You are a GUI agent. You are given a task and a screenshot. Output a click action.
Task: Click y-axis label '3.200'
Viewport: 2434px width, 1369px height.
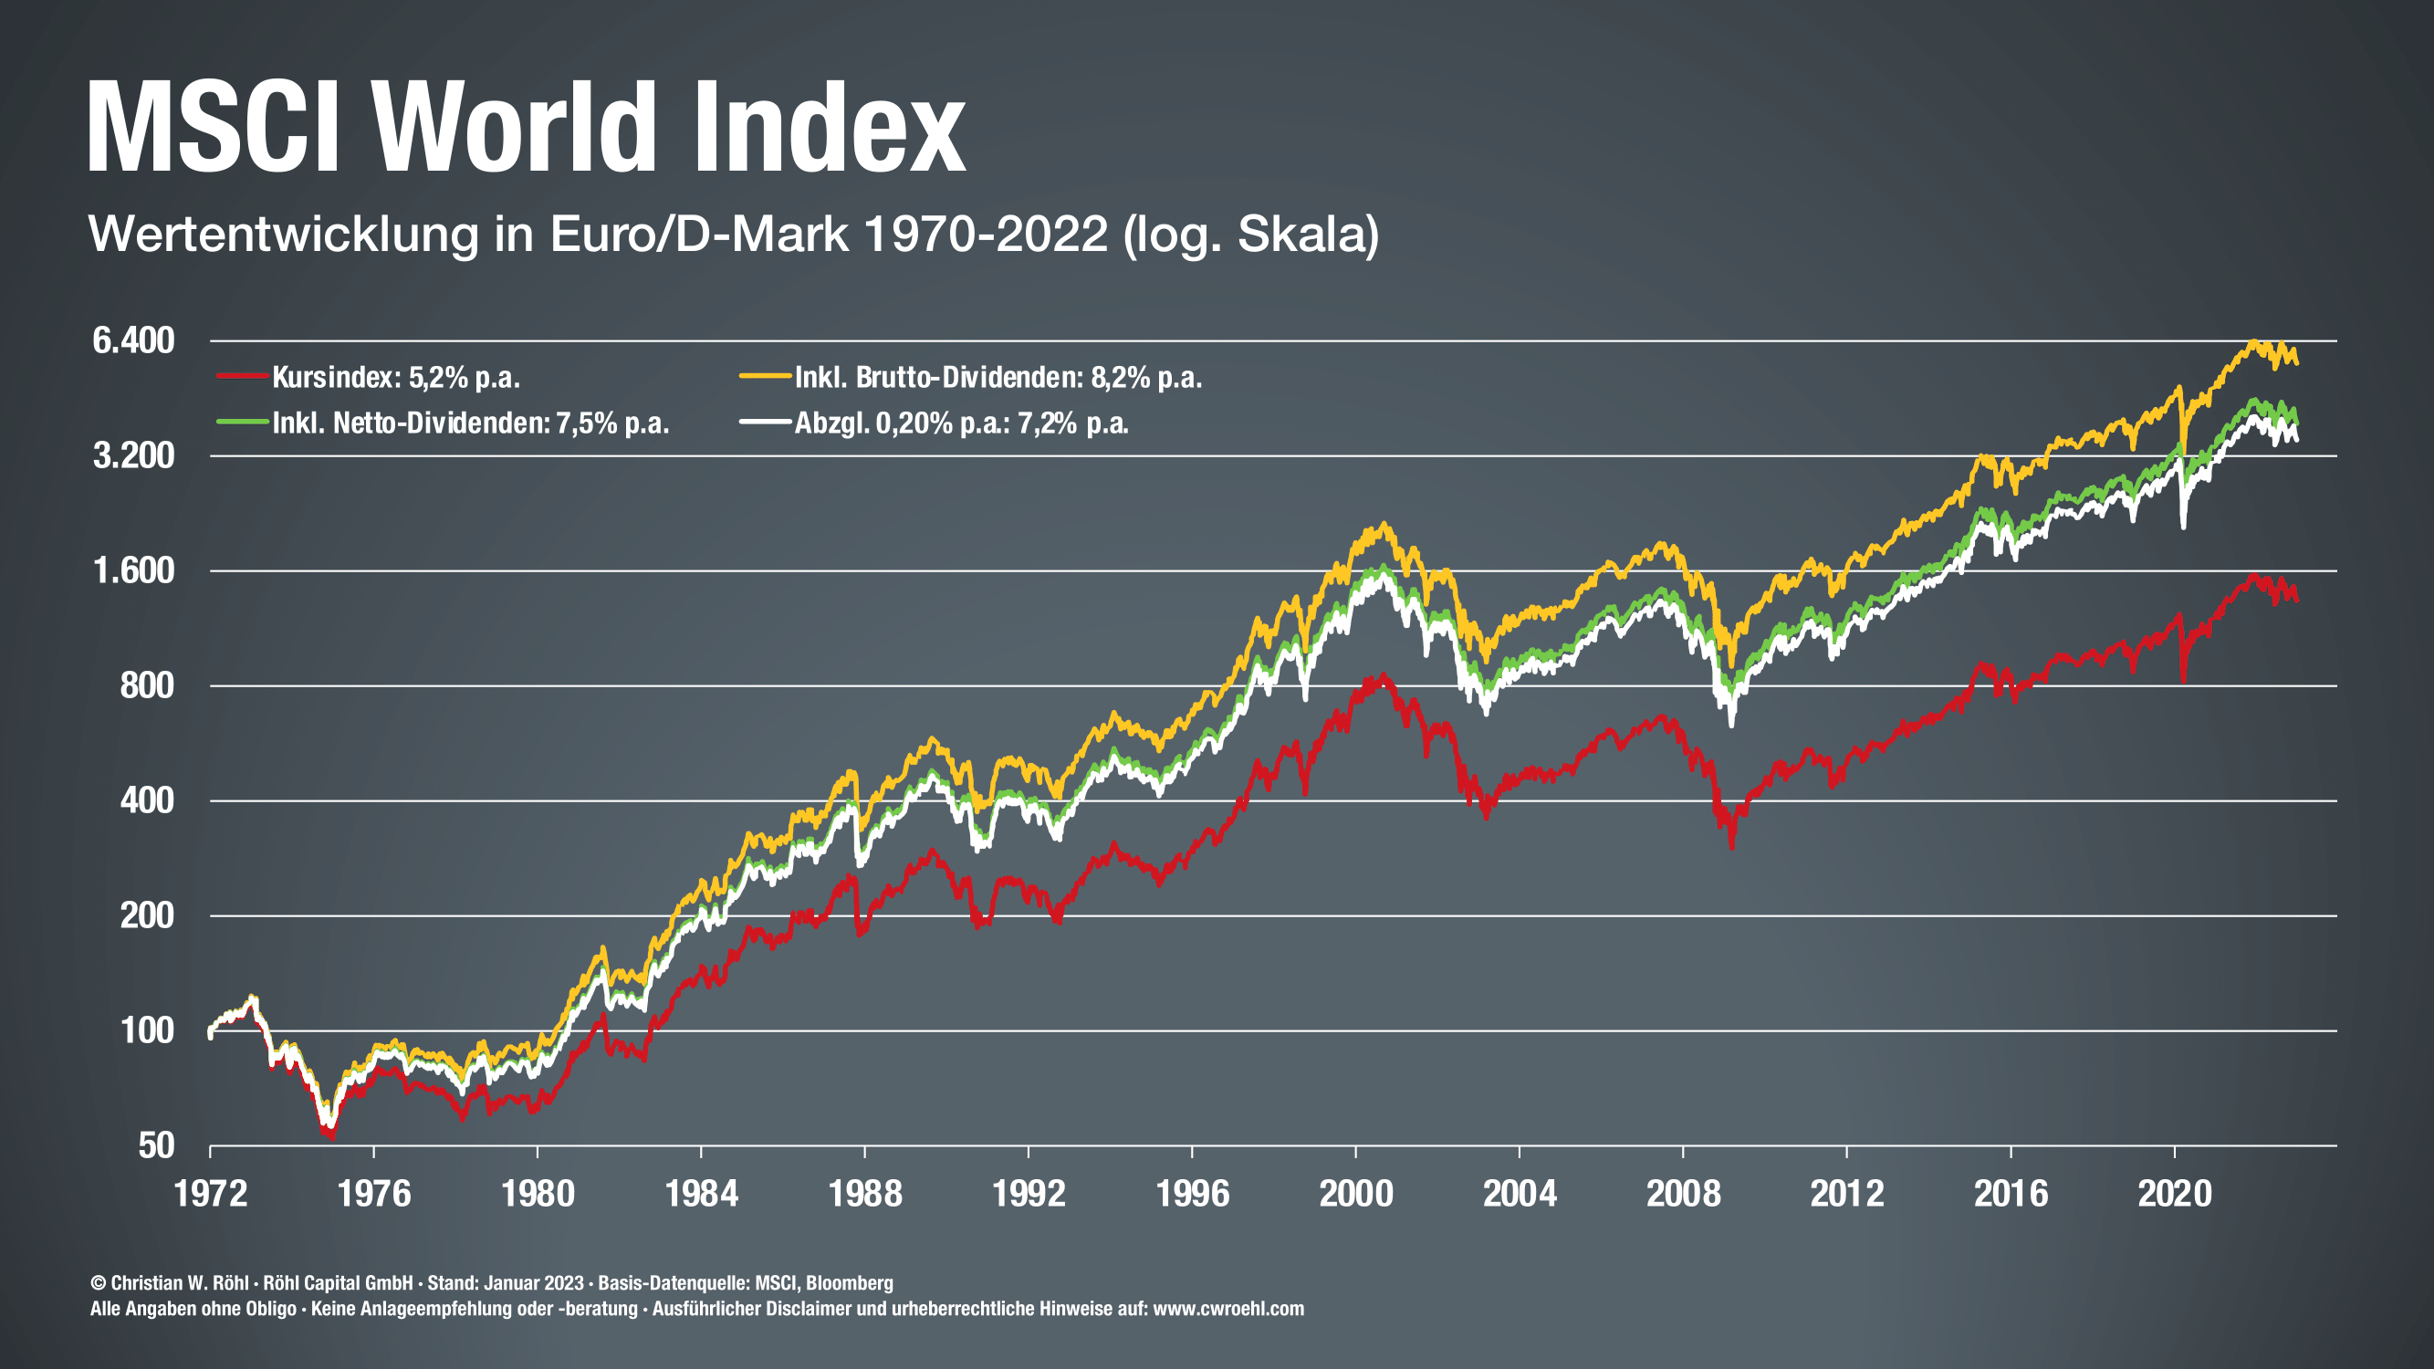(133, 455)
